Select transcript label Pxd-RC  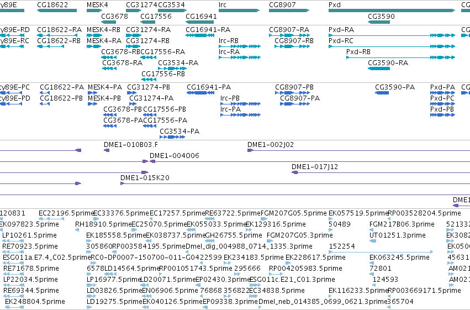click(341, 41)
